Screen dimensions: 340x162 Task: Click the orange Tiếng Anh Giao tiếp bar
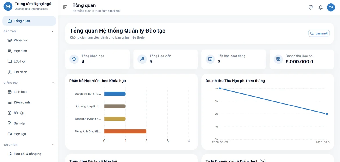pyautogui.click(x=125, y=131)
